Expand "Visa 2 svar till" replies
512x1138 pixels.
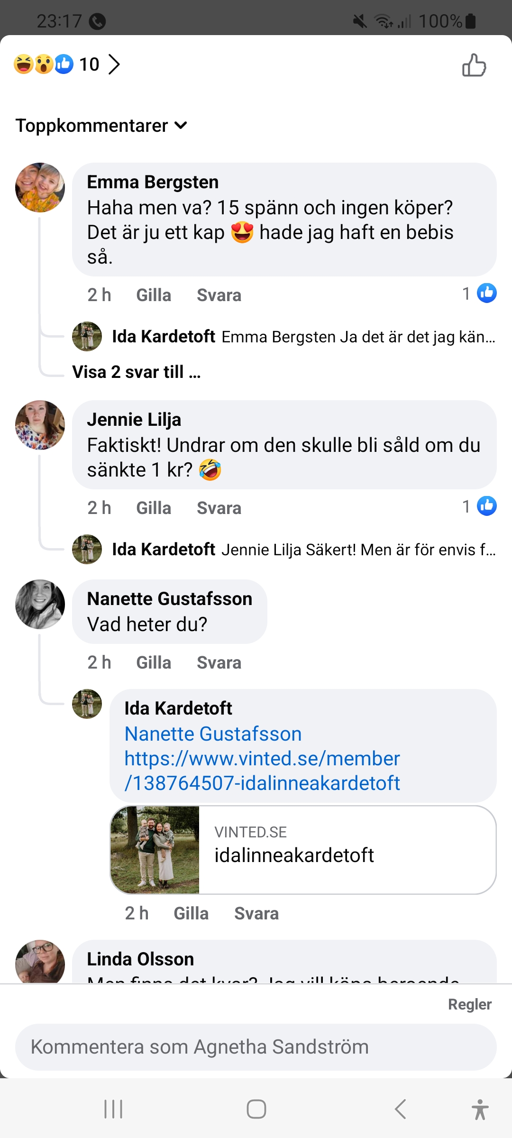coord(137,372)
